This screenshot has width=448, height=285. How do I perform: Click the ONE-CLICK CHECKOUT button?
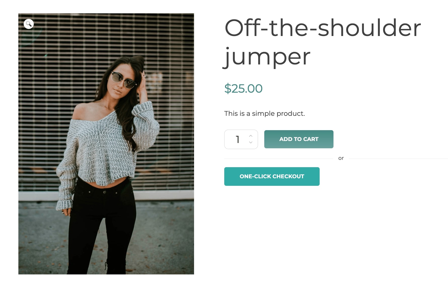[272, 176]
